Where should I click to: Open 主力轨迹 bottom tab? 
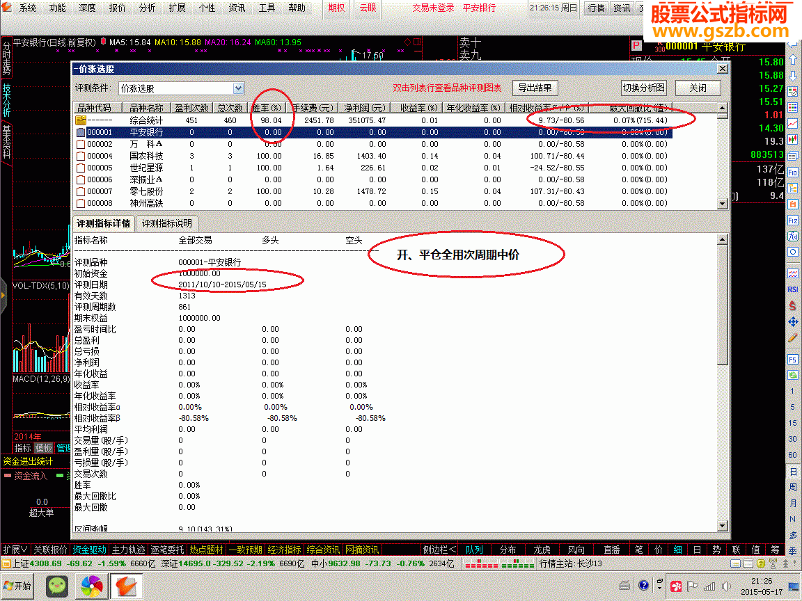click(x=128, y=550)
